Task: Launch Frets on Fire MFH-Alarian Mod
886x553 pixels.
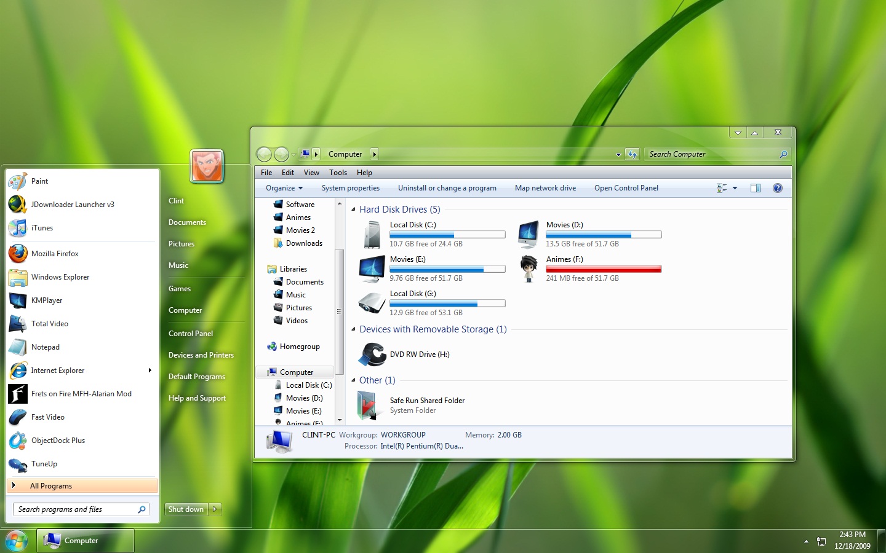Action: click(x=82, y=394)
